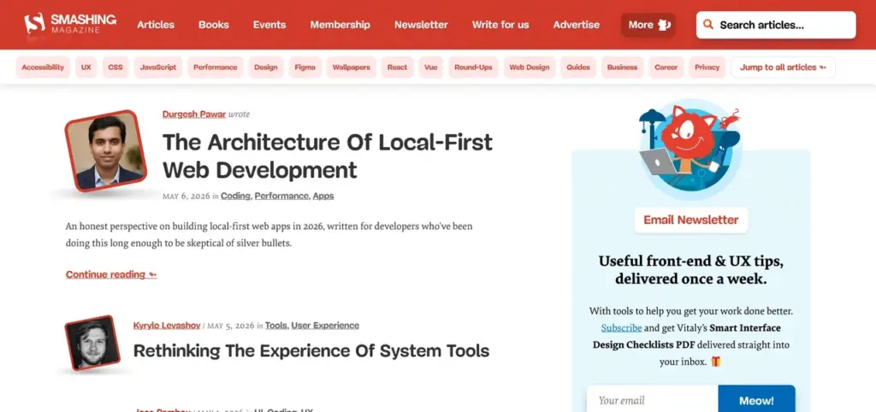
Task: Open author link Kyrylo Levashov
Action: (167, 326)
